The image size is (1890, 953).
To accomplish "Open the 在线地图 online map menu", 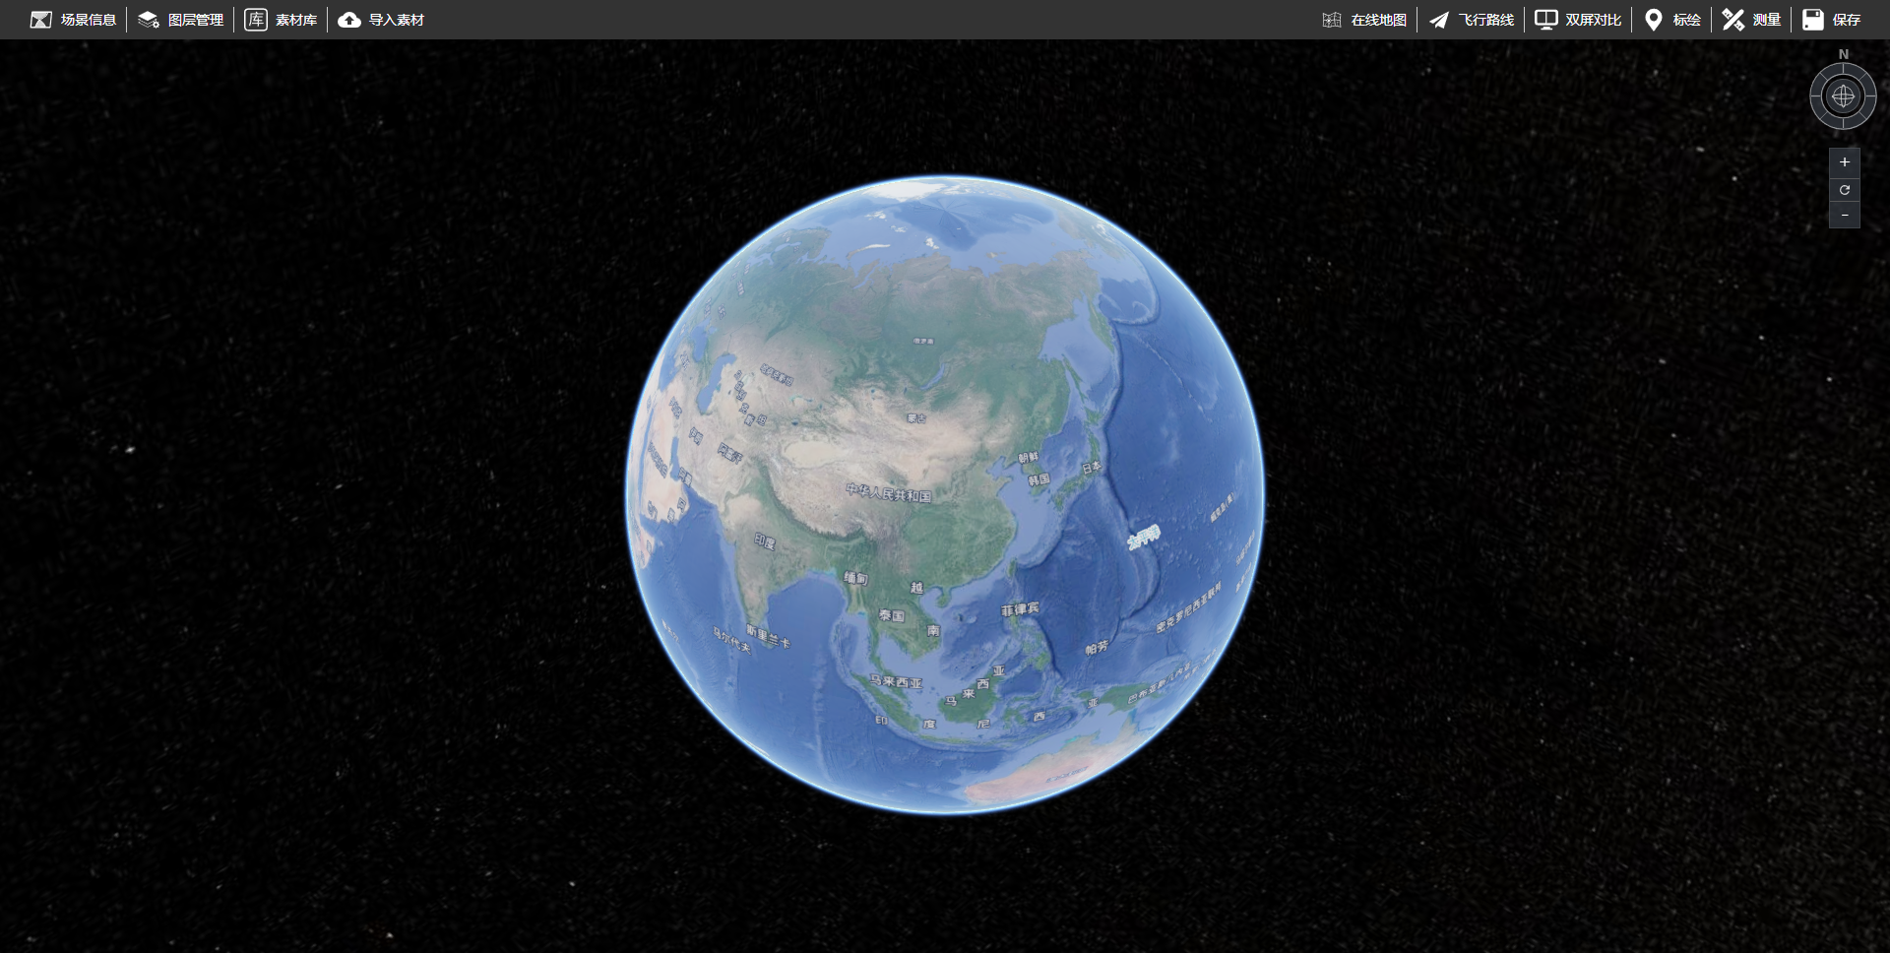I will (1365, 20).
